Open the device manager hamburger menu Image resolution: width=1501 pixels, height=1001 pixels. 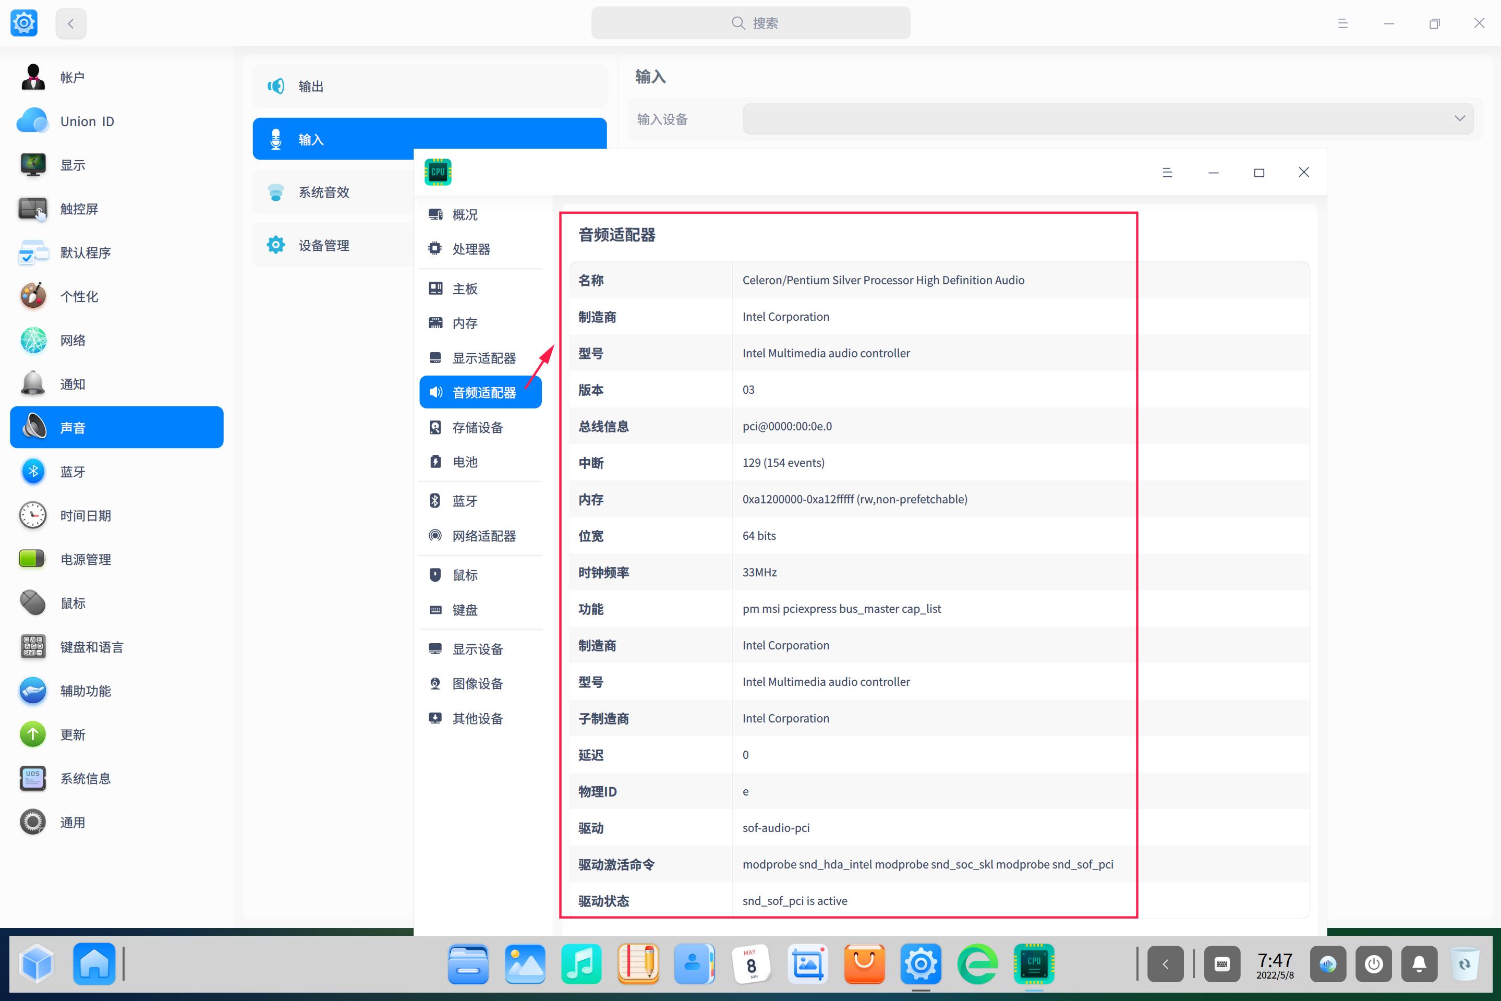pos(1168,172)
